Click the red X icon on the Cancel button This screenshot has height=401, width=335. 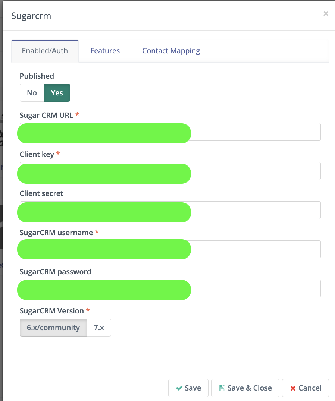(x=294, y=388)
